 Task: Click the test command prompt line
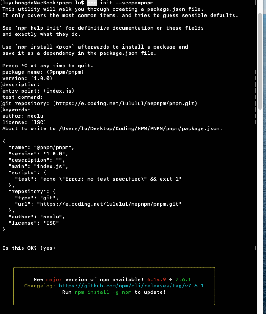[x=23, y=97]
